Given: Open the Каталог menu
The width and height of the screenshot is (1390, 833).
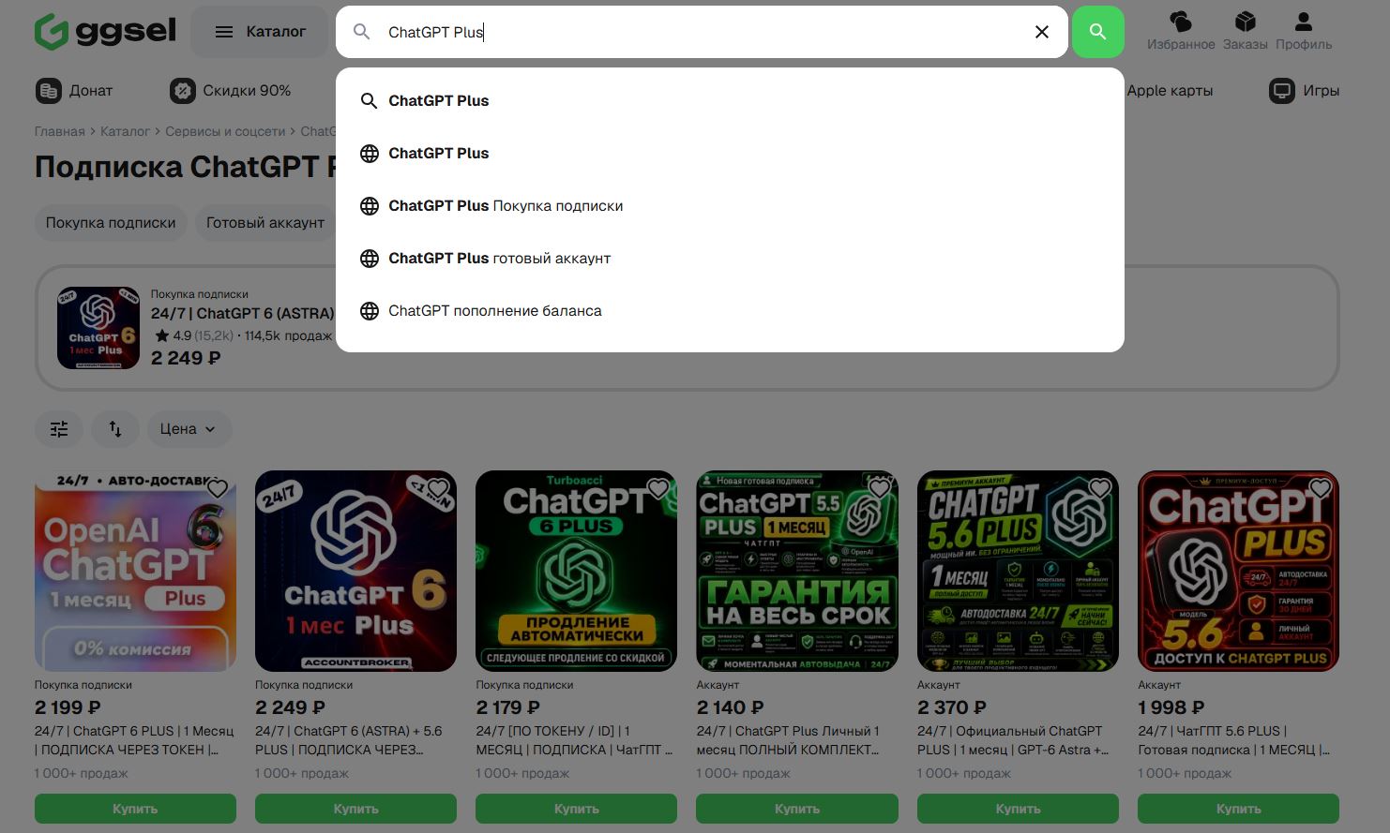Looking at the screenshot, I should pos(260,32).
